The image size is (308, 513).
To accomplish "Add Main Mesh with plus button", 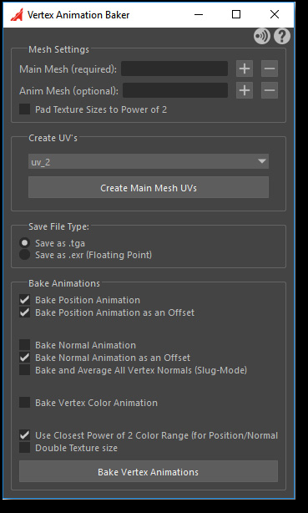I will coord(245,69).
